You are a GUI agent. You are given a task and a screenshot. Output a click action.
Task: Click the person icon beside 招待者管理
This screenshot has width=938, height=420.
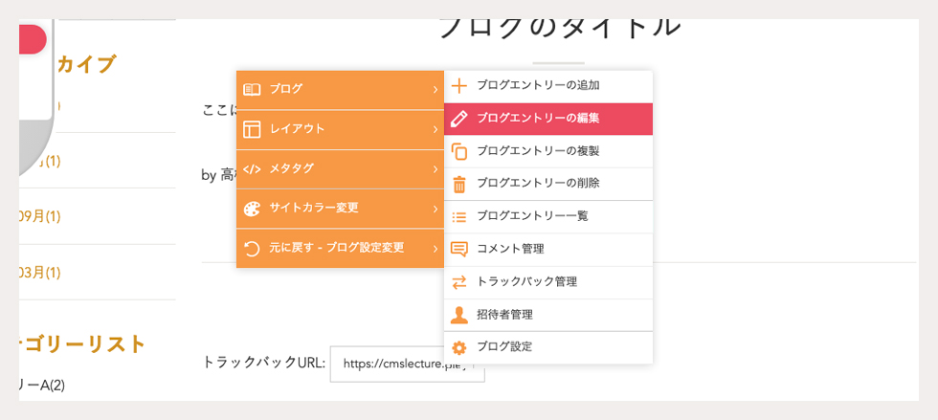[x=458, y=315]
